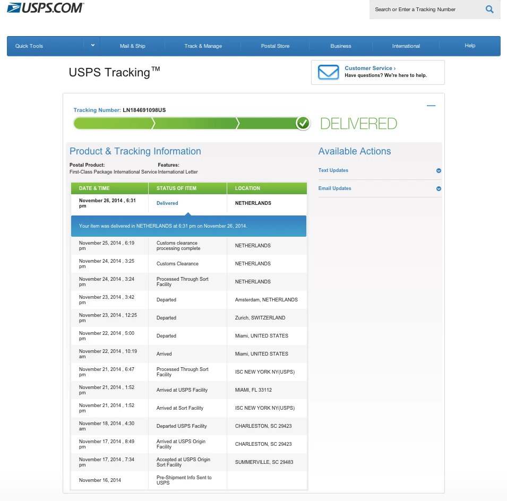Click 'November 17, 2014, 8:49 pm' date cell
Image resolution: width=507 pixels, height=501 pixels.
(x=107, y=444)
